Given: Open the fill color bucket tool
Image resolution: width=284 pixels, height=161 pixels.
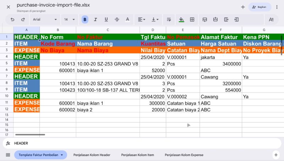Looking at the screenshot, I should [181, 20].
